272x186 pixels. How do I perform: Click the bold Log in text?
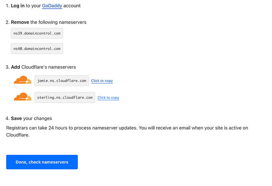[17, 6]
